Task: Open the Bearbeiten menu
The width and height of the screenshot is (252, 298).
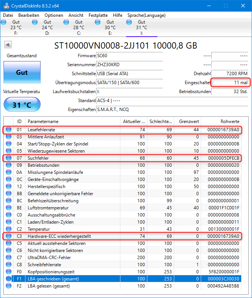Action: 29,15
